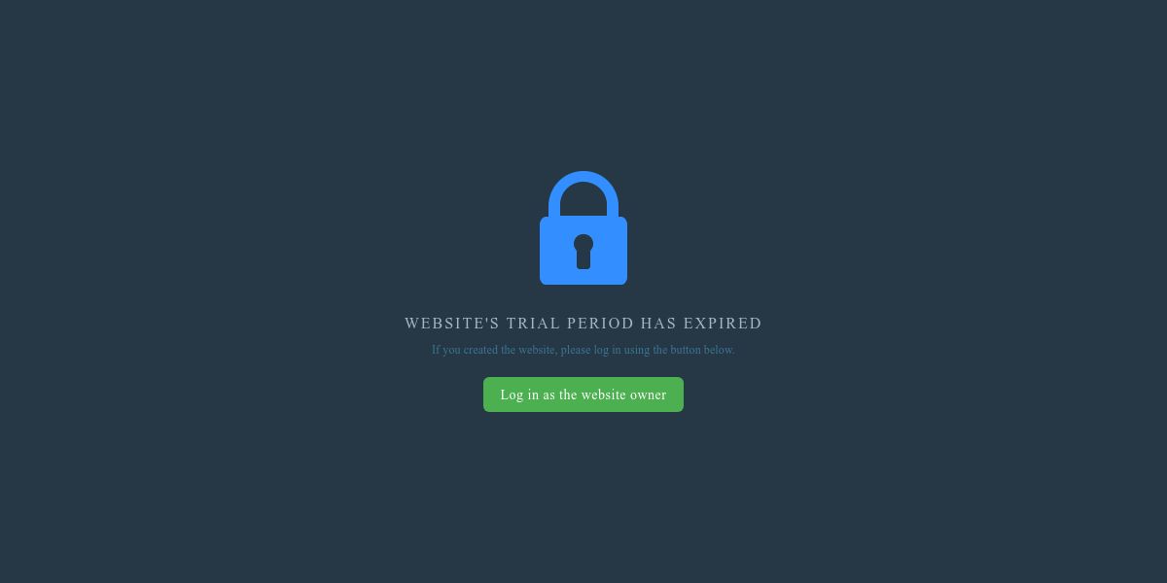
Task: Click the word "EXPIRED" in the heading
Action: (723, 323)
